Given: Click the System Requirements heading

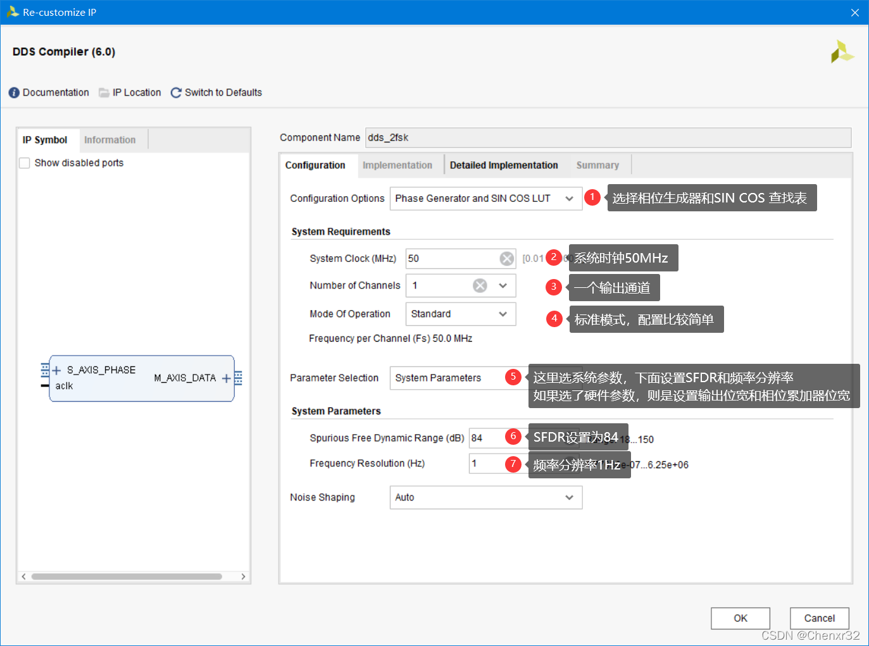Looking at the screenshot, I should coord(341,232).
